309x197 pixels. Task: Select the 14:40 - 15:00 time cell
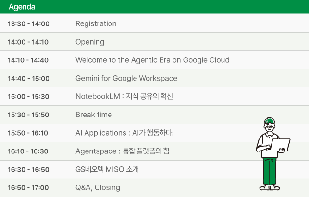click(x=28, y=79)
